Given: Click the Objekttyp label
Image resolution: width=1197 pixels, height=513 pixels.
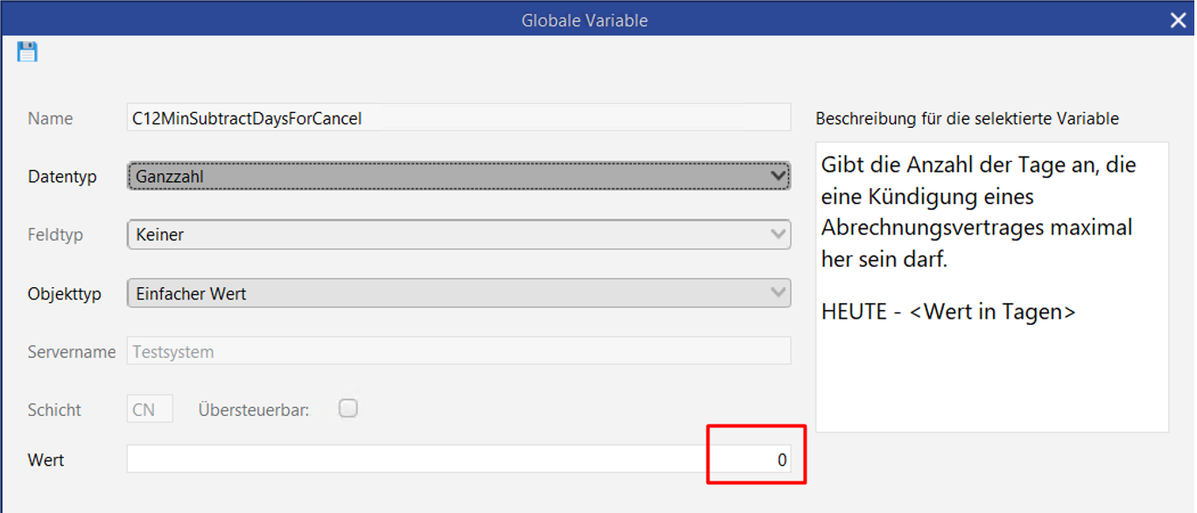Looking at the screenshot, I should click(x=65, y=294).
